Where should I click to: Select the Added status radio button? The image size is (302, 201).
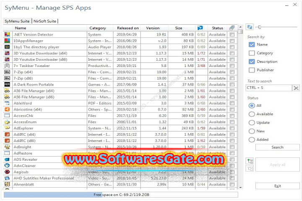point(252,139)
